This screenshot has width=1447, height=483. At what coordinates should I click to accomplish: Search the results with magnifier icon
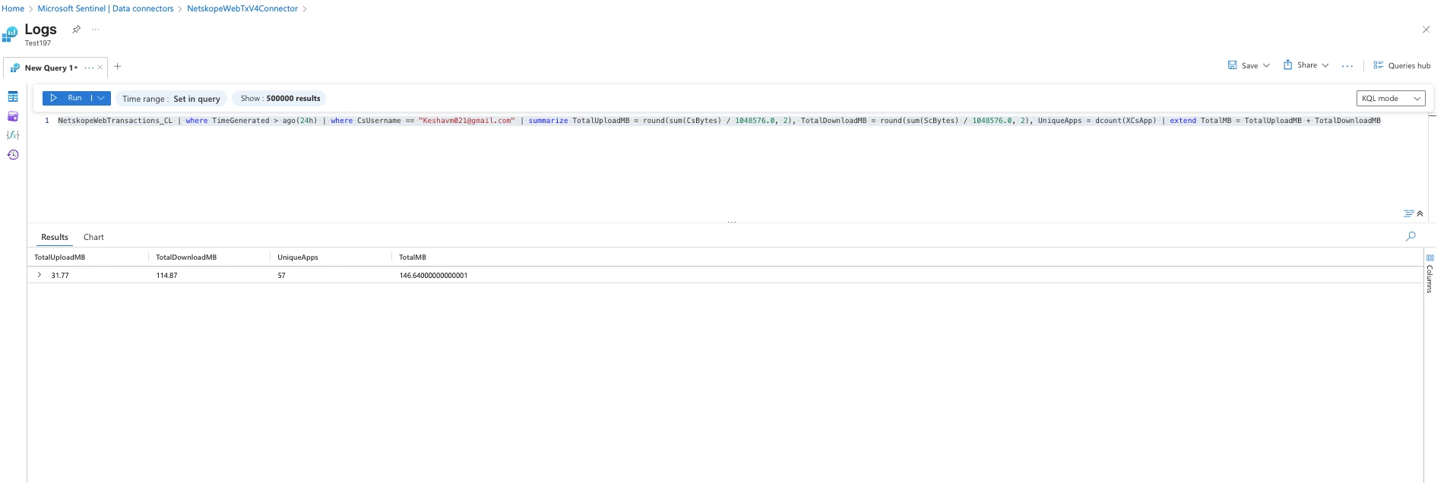[x=1411, y=236]
